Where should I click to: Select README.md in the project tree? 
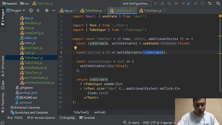click(26, 98)
